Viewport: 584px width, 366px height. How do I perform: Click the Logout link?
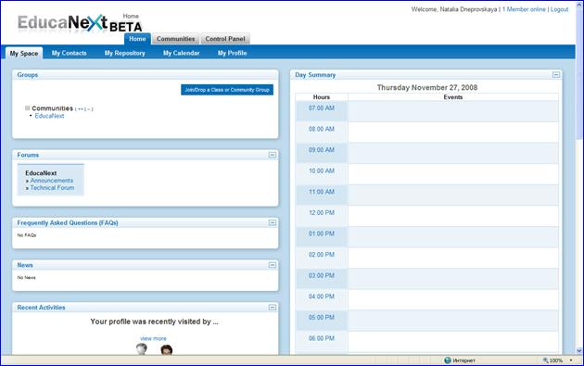pyautogui.click(x=559, y=9)
